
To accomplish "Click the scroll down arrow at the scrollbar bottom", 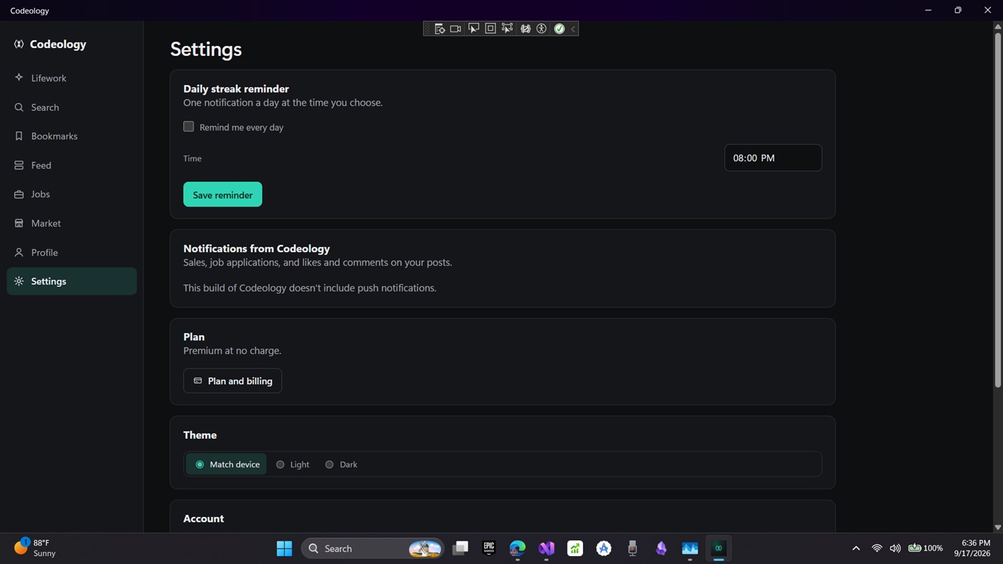I will (997, 527).
